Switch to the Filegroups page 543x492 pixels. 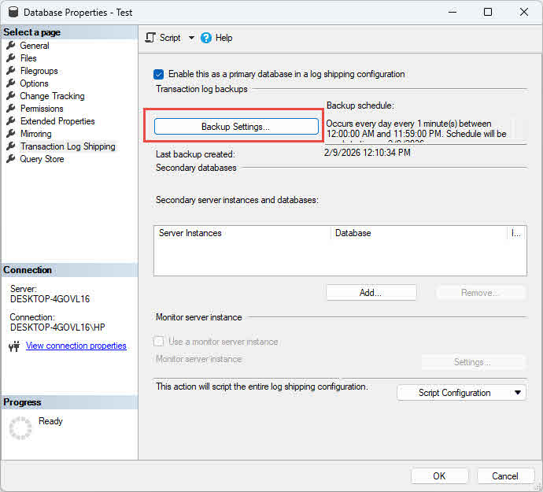[x=39, y=71]
